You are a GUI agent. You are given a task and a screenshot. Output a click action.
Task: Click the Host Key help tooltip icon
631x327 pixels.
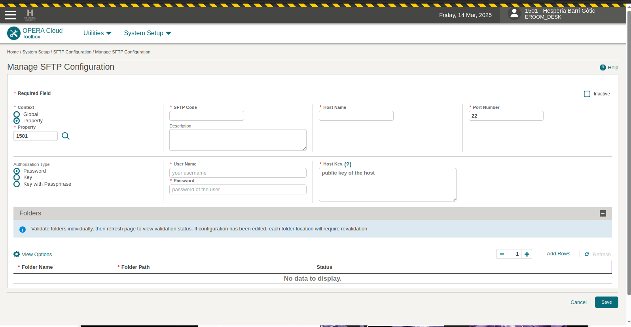(x=348, y=164)
